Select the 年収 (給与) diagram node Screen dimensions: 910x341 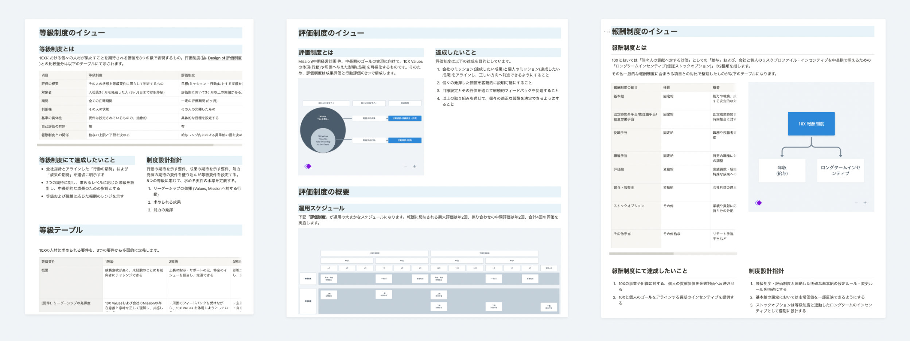pos(782,170)
